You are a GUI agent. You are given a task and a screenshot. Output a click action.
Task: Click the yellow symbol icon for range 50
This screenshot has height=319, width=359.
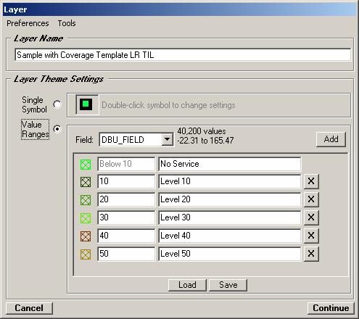tap(86, 254)
